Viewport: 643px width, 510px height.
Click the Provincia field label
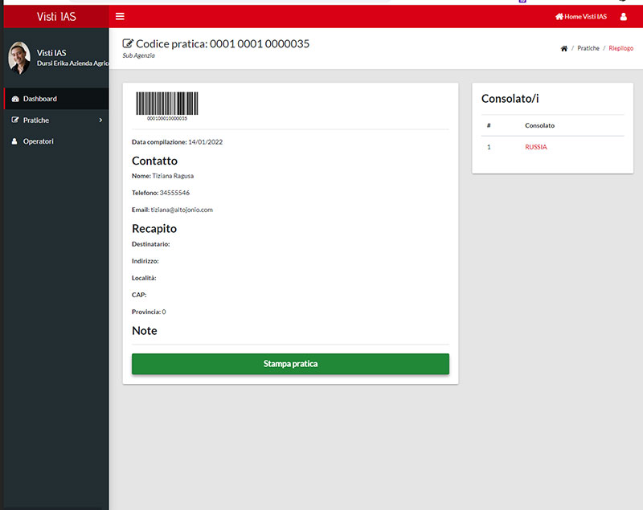point(146,312)
